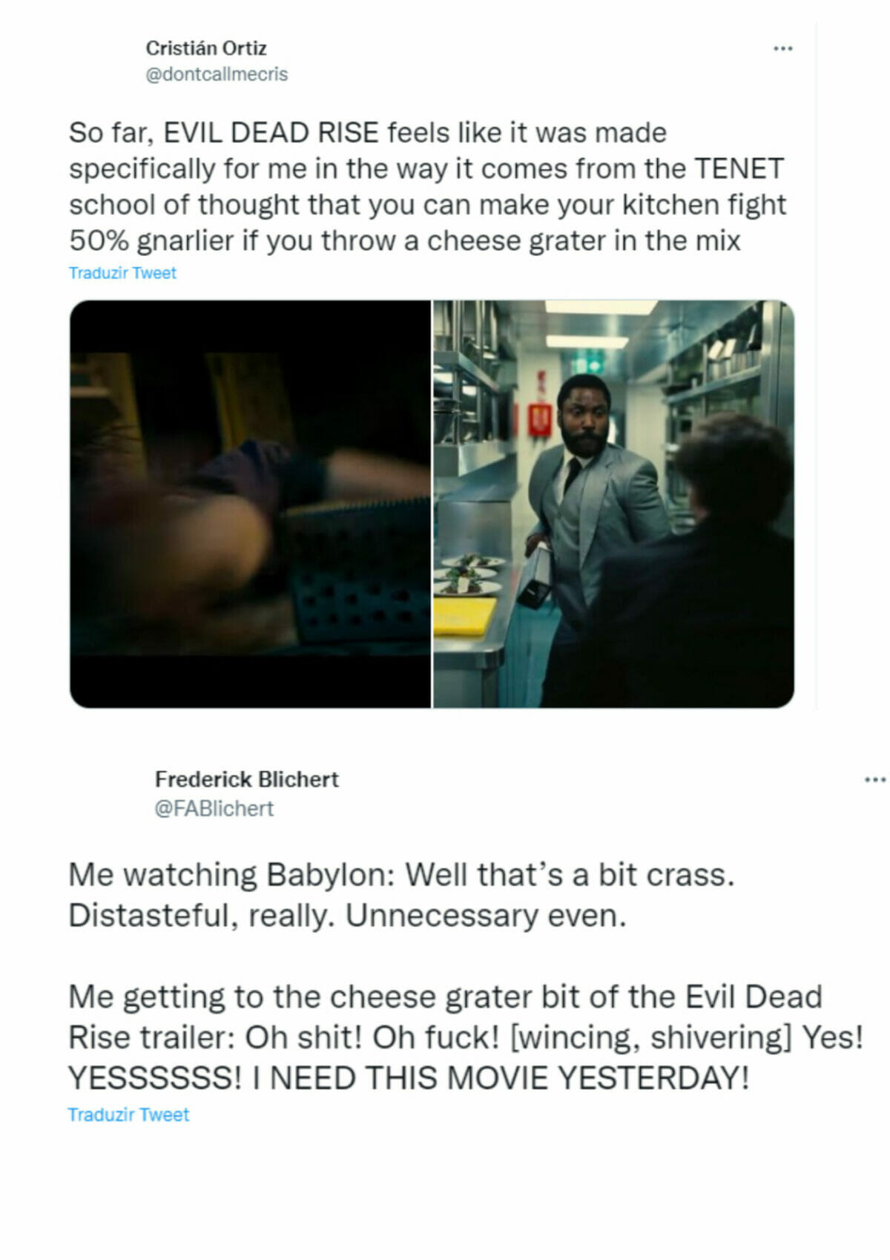Open the @FABlichert handle
The width and height of the screenshot is (890, 1260).
214,808
